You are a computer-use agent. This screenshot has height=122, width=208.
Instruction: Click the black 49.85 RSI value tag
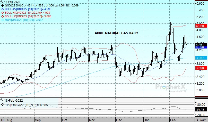201,110
